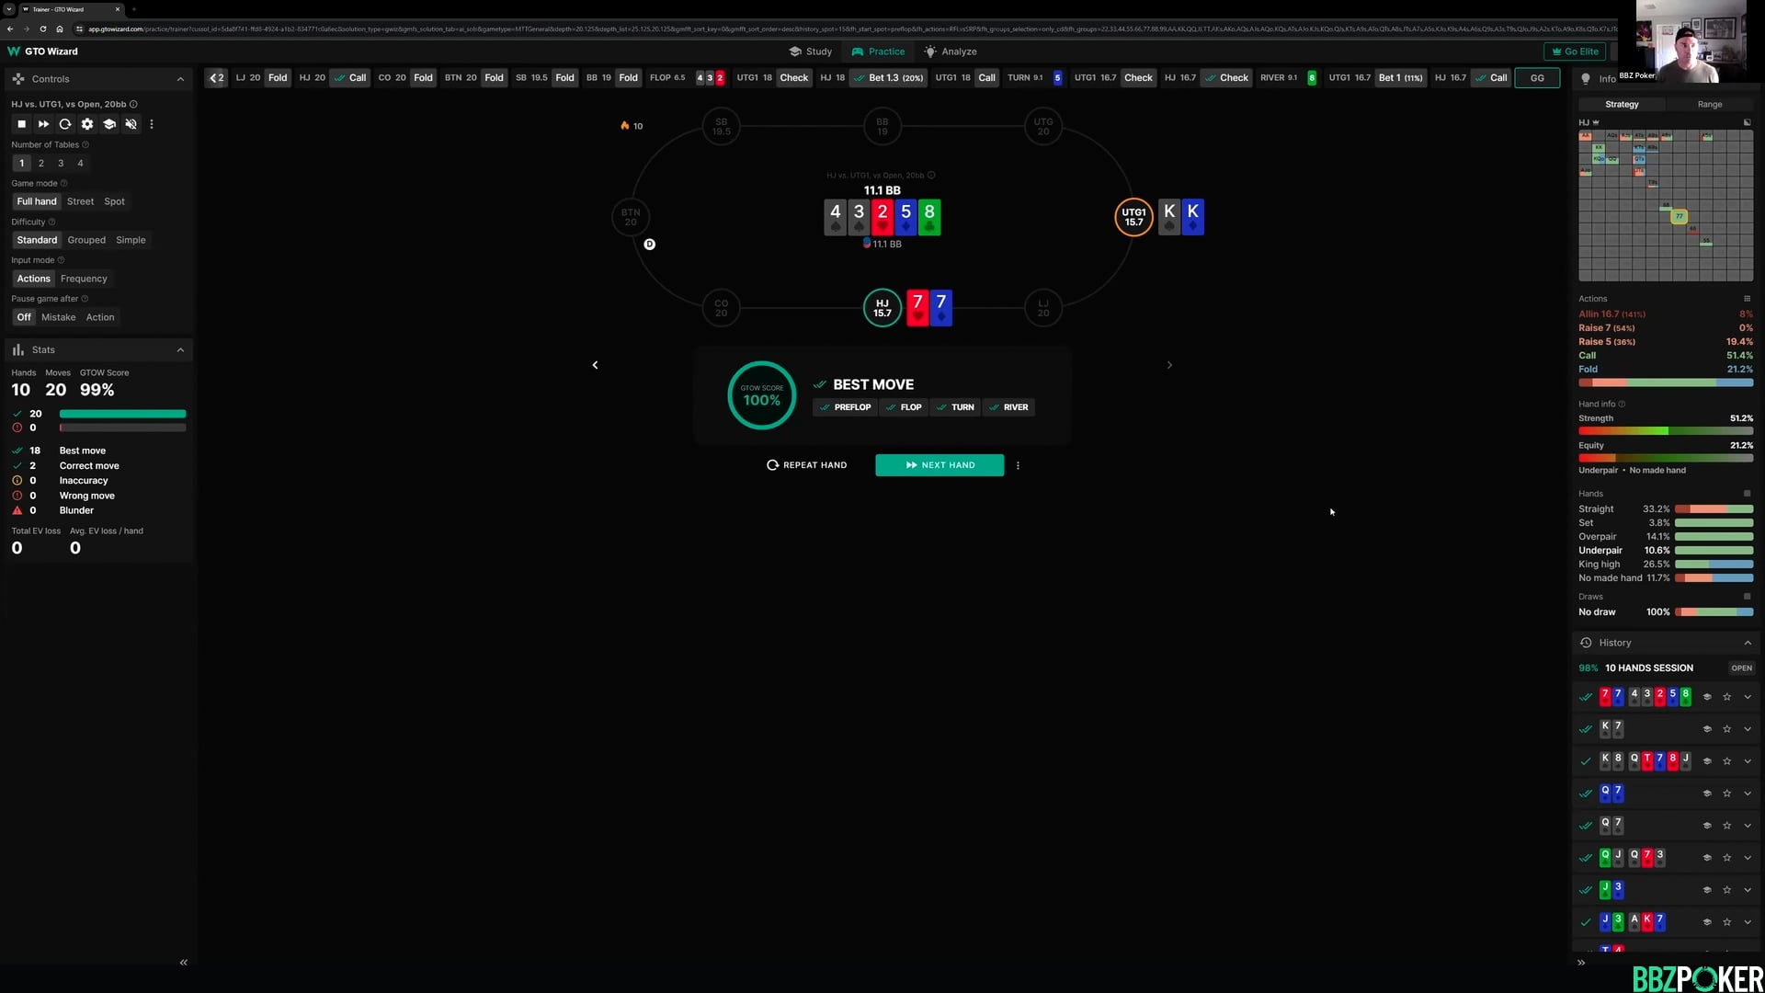Click the lightbulb Info icon
The image size is (1765, 993).
(1586, 78)
